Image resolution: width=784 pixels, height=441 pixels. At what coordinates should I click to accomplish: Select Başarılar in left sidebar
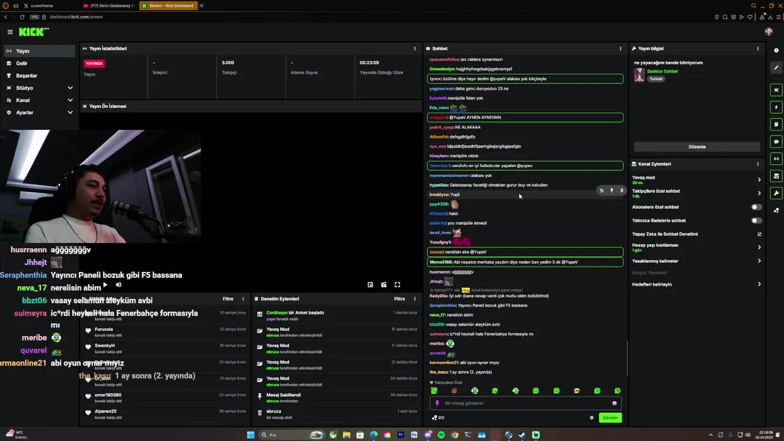pyautogui.click(x=40, y=75)
